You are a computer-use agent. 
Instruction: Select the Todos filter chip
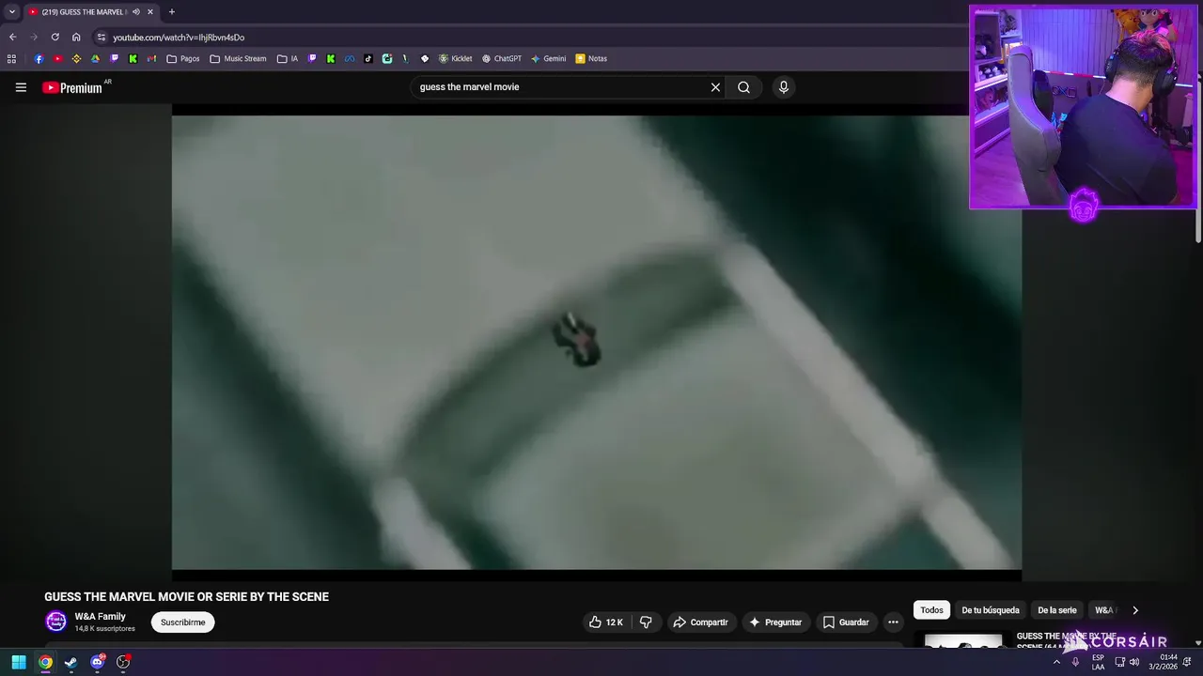tap(931, 610)
